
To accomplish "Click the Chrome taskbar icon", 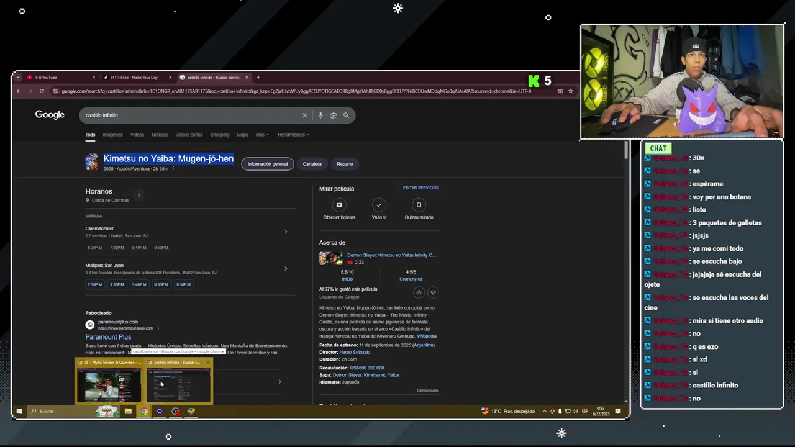I will 143,411.
